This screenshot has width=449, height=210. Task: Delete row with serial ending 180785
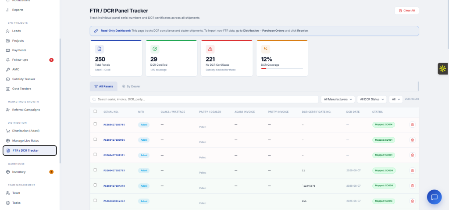[x=412, y=125]
